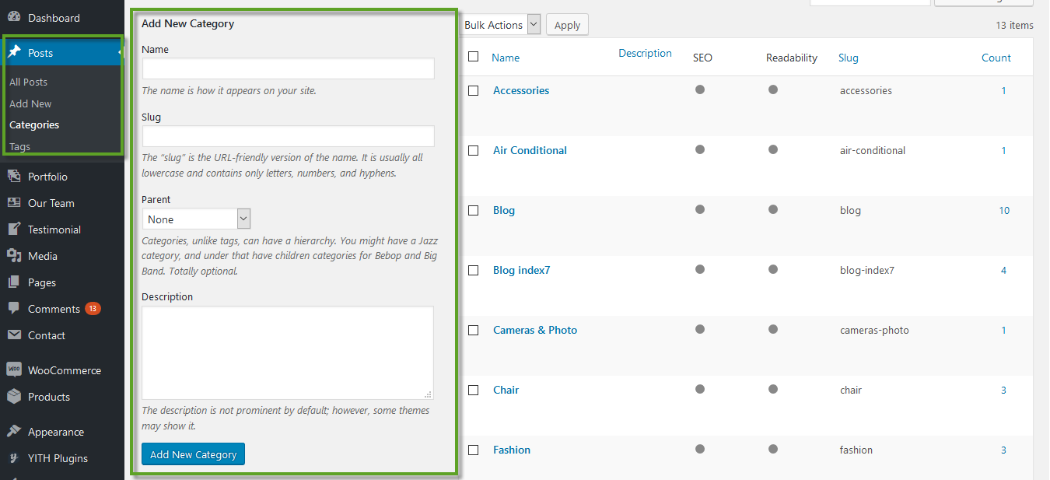Tick the checkbox beside Blog category

473,211
